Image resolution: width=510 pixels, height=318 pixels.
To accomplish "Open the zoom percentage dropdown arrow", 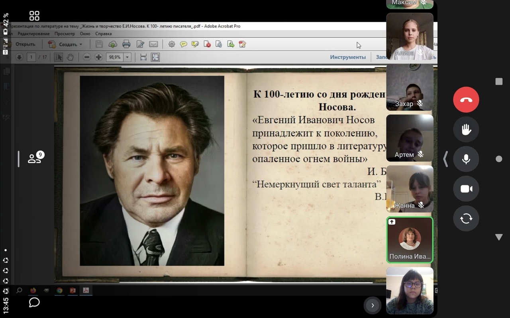I will (x=127, y=57).
